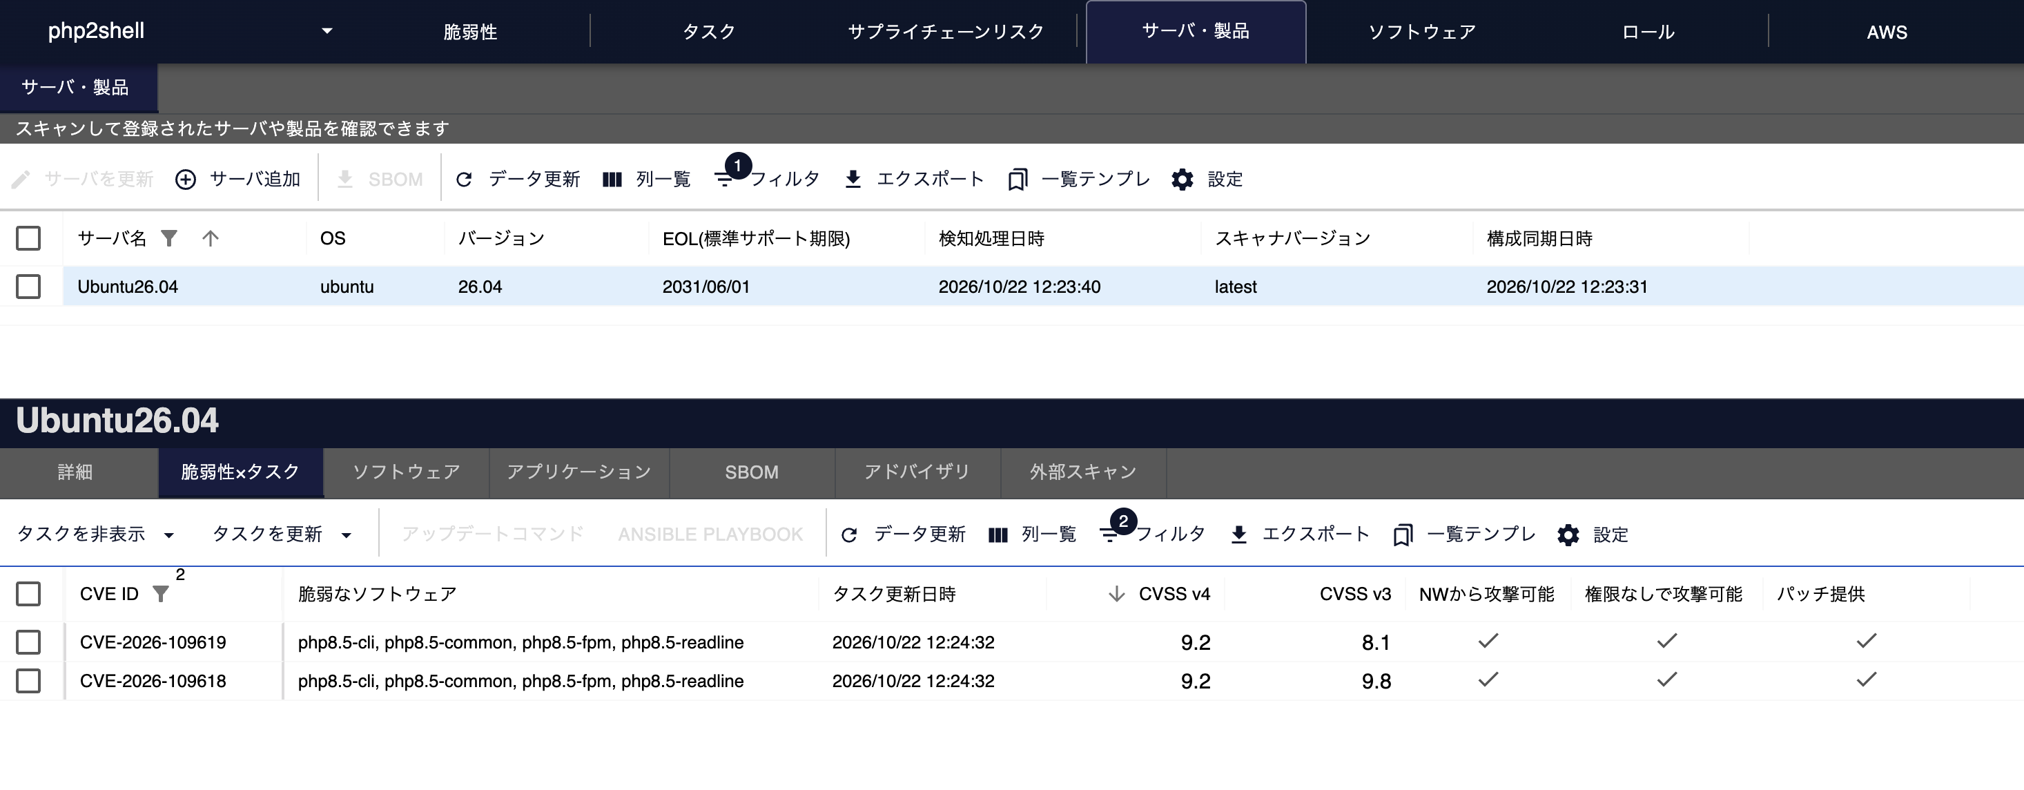Screen dimensions: 2024x790
Task: Open the gear 設定 icon in vulnerability toolbar
Action: 1568,534
